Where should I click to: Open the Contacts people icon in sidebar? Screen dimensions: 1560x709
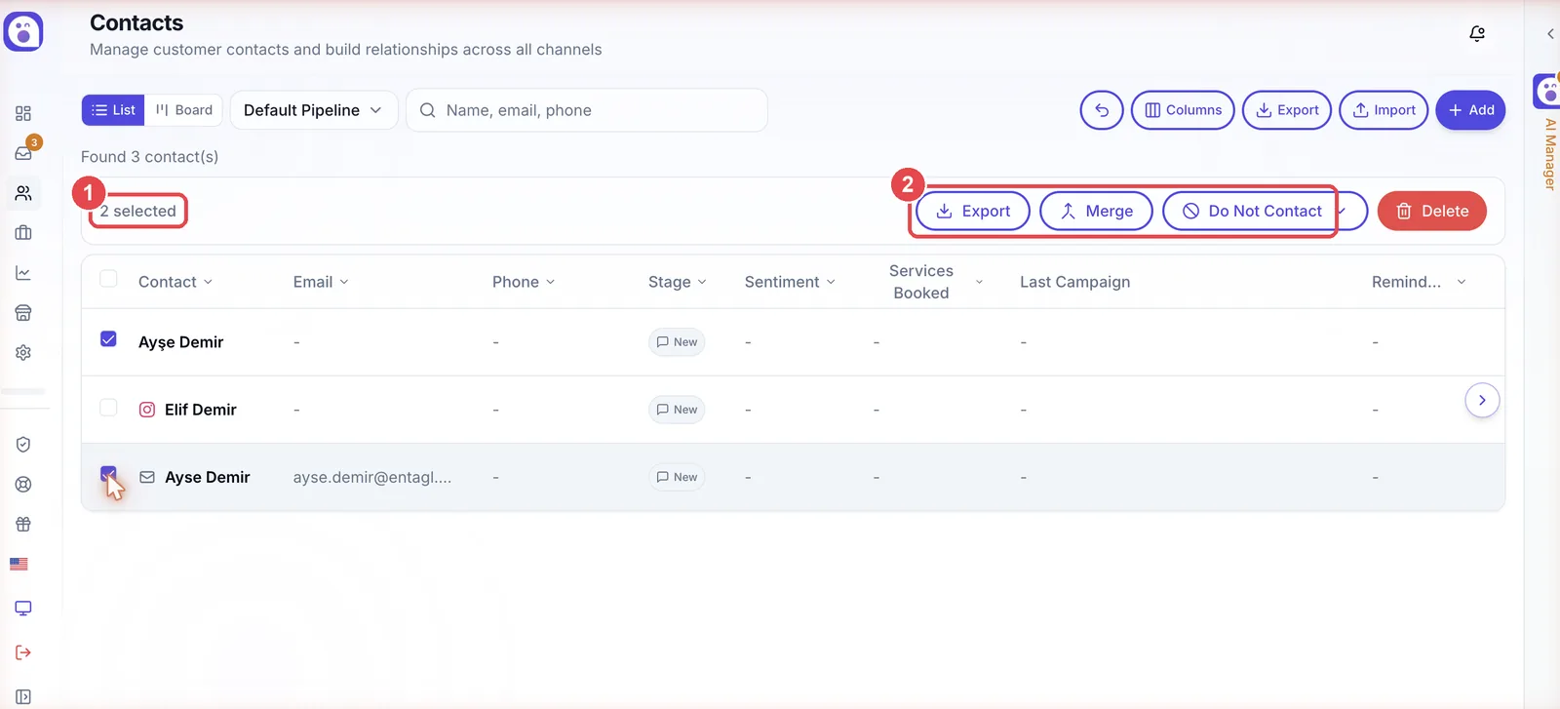coord(23,193)
